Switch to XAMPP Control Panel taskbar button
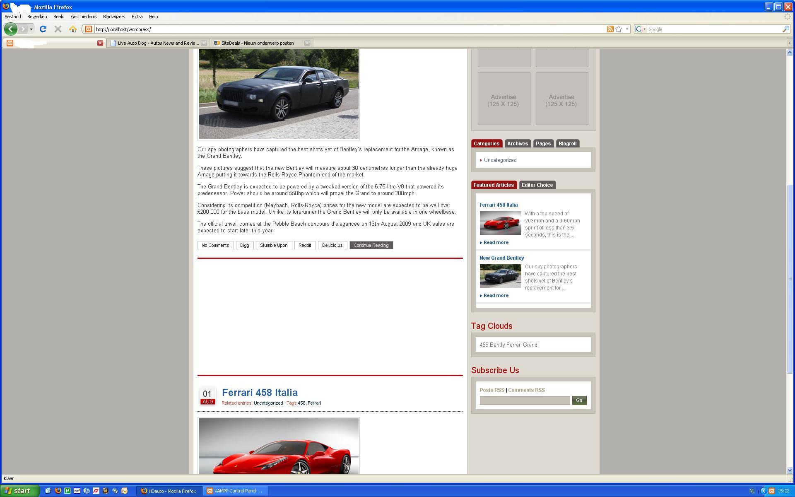The height and width of the screenshot is (497, 795). 236,491
